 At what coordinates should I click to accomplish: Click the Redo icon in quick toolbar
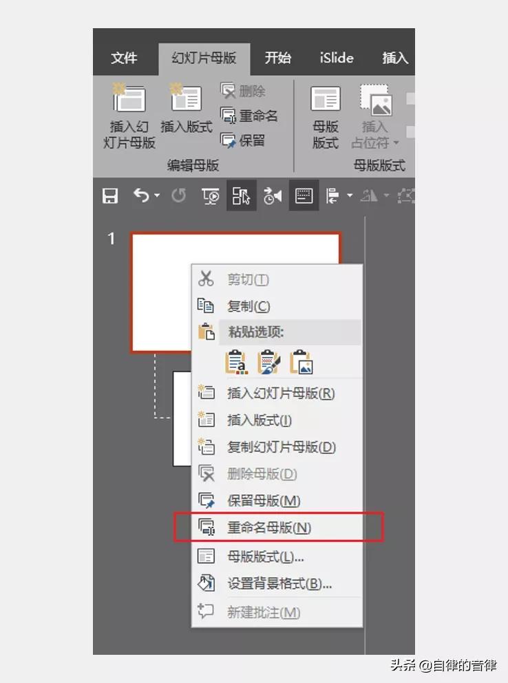(x=178, y=196)
